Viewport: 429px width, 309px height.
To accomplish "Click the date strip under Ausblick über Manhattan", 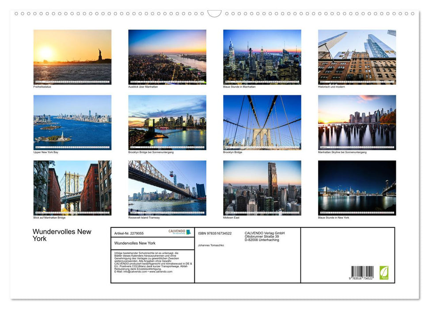I will [167, 82].
